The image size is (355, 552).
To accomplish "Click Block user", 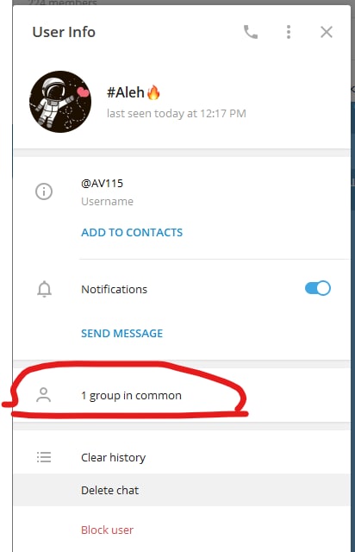I will (108, 530).
